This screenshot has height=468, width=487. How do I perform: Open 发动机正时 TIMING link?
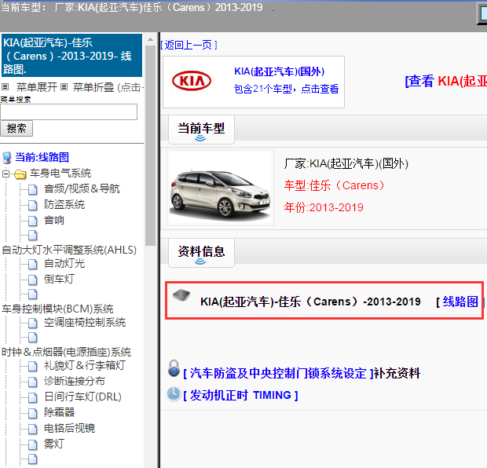click(240, 395)
